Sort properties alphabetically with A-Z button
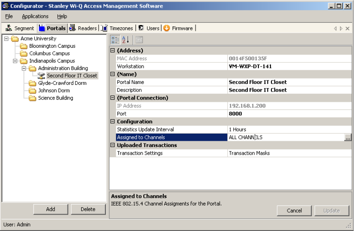Viewport: 354px width, 231px height. point(125,40)
